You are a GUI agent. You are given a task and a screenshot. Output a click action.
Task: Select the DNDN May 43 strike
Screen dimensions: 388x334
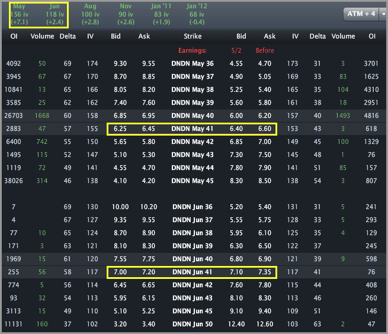193,155
